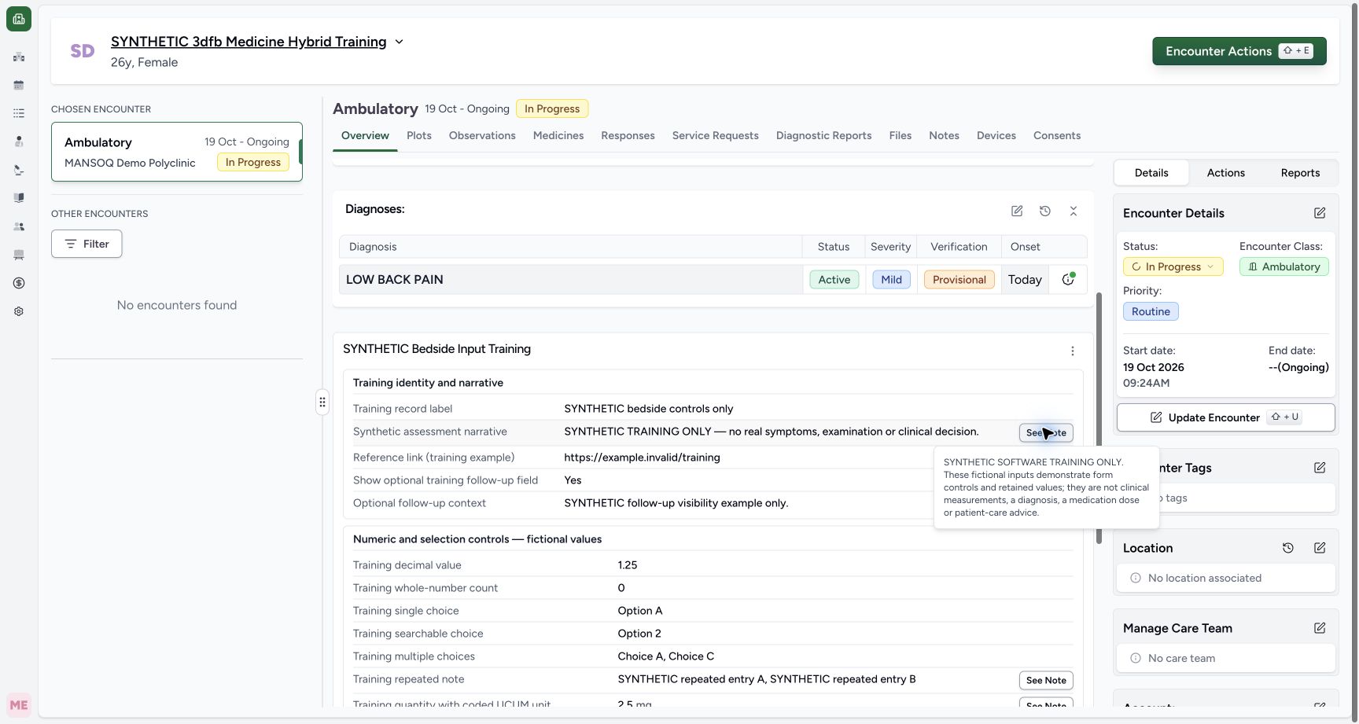The width and height of the screenshot is (1359, 724).
Task: Open the ME user avatar
Action: (19, 705)
